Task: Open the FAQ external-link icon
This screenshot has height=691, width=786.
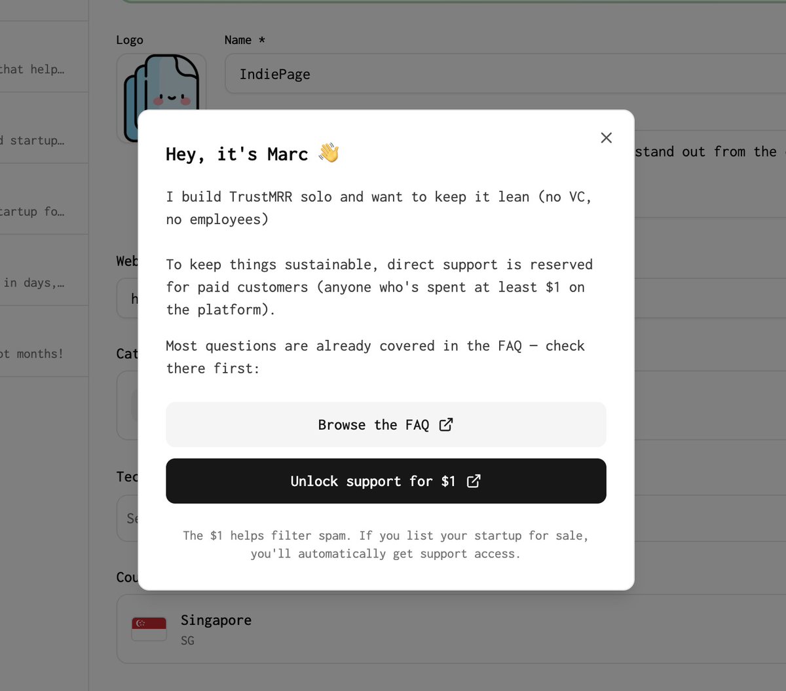Action: pyautogui.click(x=446, y=424)
